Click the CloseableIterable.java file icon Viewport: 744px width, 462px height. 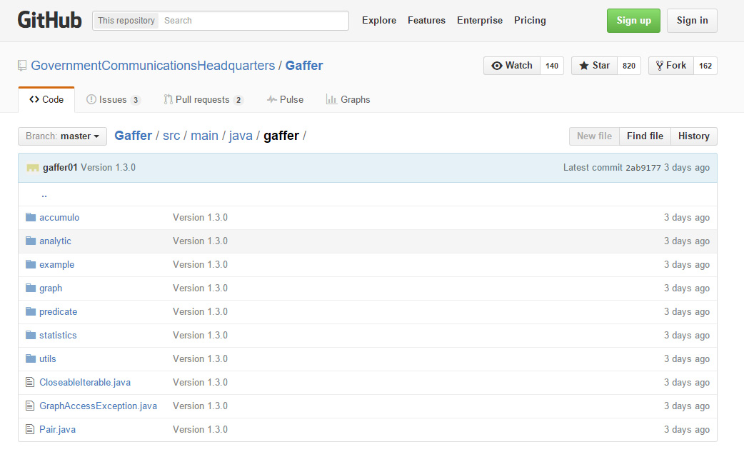(x=30, y=382)
